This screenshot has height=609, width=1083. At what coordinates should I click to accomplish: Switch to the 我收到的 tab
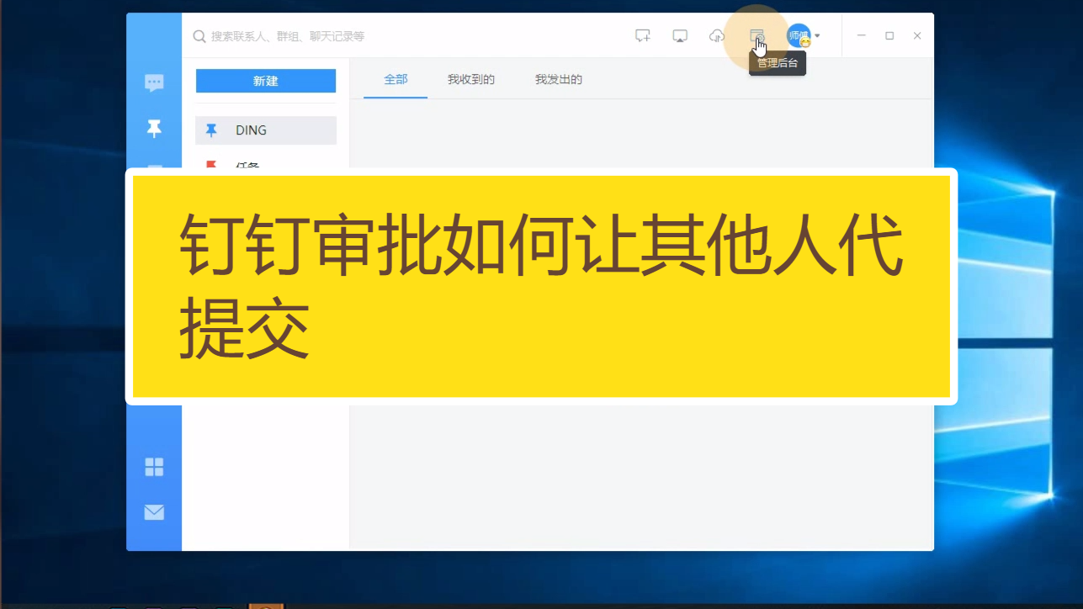click(471, 80)
